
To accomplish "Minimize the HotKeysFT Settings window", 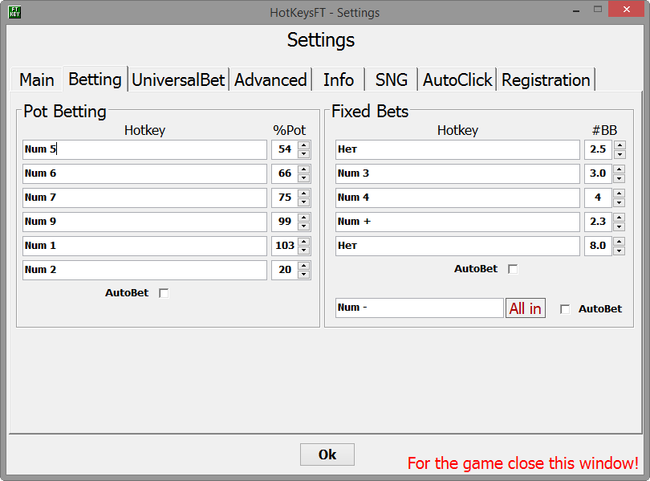I will [576, 10].
